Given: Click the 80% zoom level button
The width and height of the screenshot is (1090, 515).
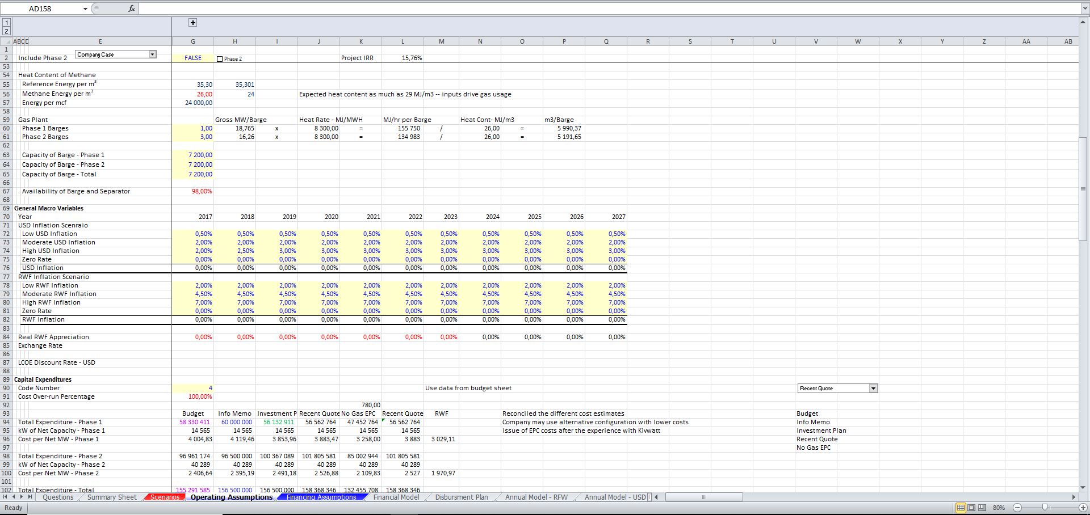Looking at the screenshot, I should pos(1000,508).
